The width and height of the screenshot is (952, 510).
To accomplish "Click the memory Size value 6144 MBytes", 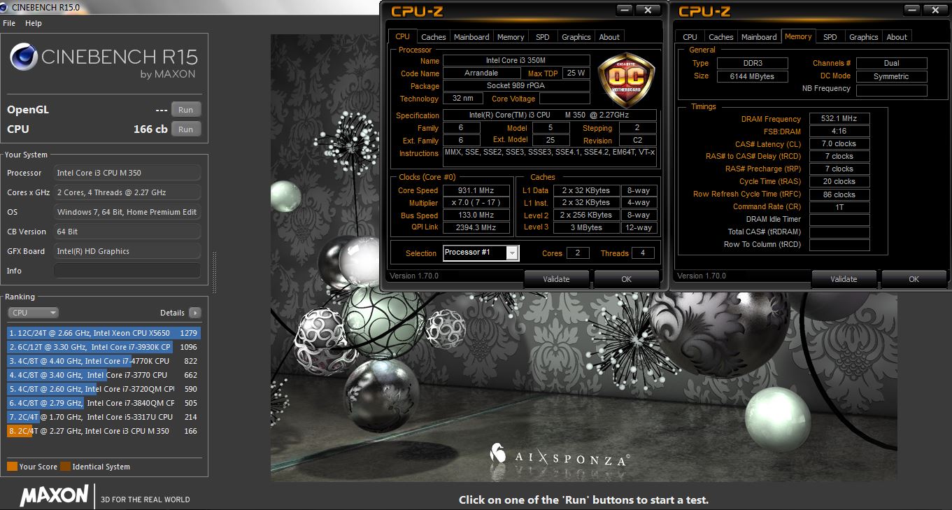I will [x=753, y=76].
